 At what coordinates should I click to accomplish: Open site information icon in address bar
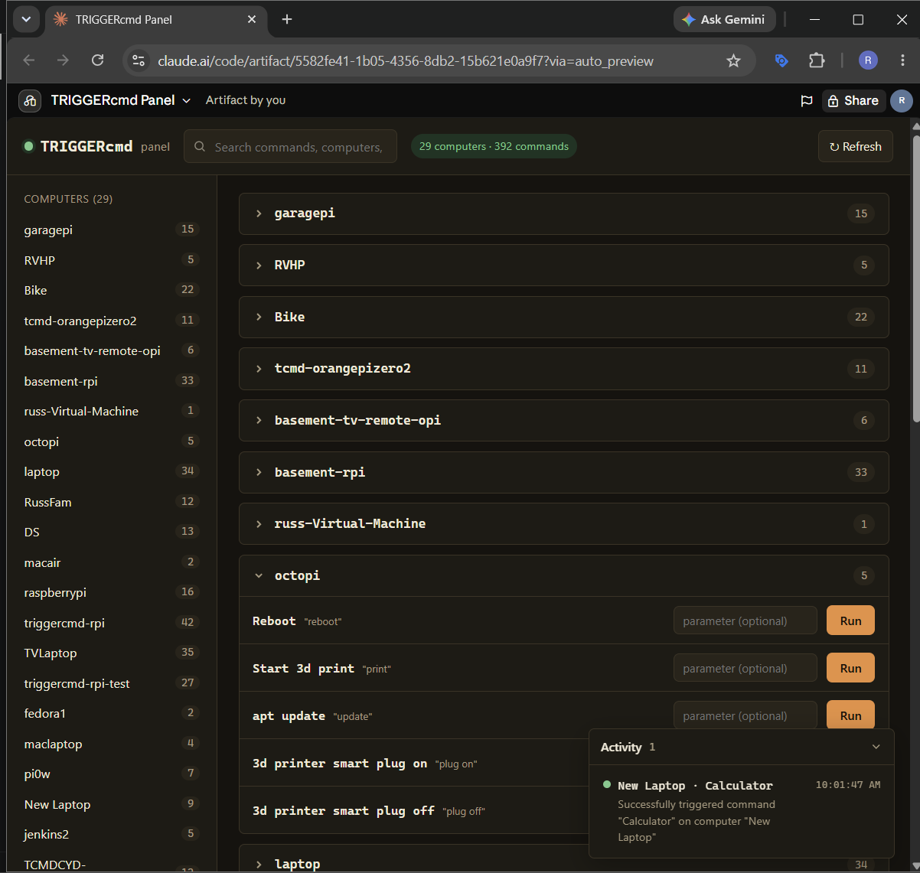coord(138,60)
